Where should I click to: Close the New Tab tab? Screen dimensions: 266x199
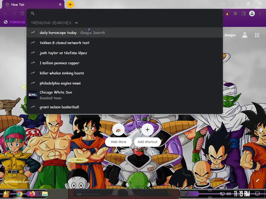[60, 5]
